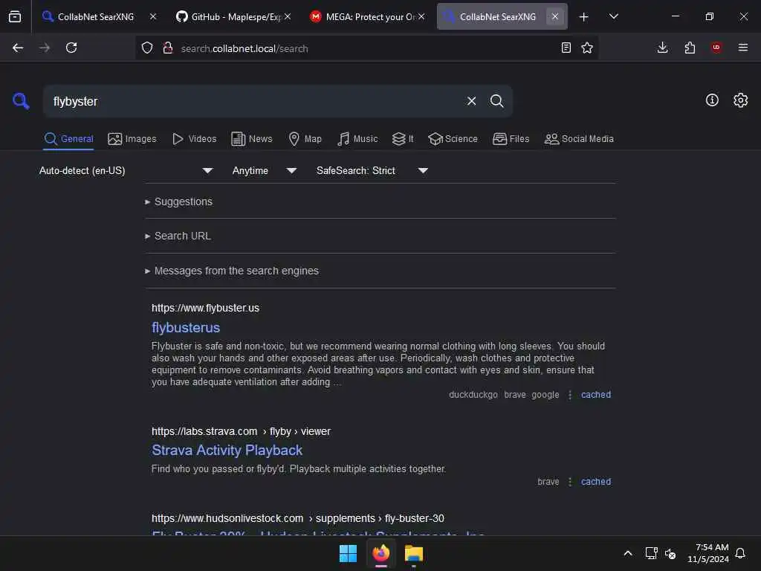Reload the current page

(71, 48)
